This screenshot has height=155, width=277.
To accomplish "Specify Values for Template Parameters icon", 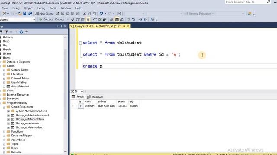I will (152, 19).
